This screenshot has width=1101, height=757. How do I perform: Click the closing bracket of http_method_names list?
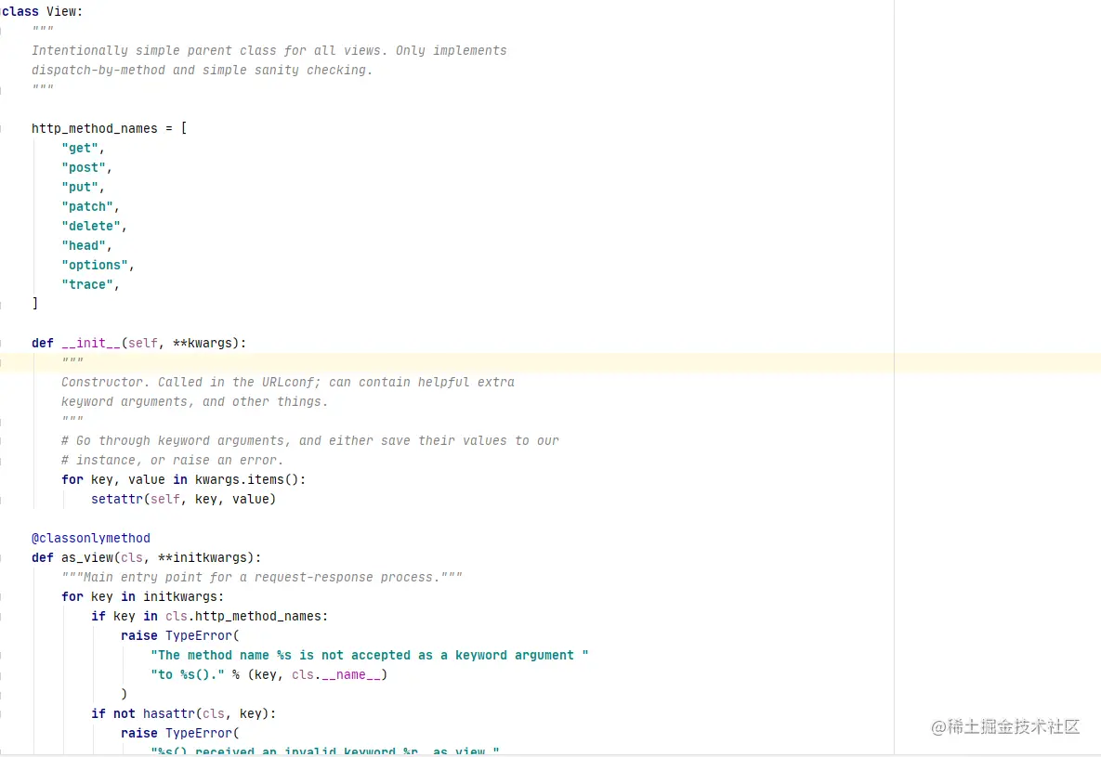35,304
